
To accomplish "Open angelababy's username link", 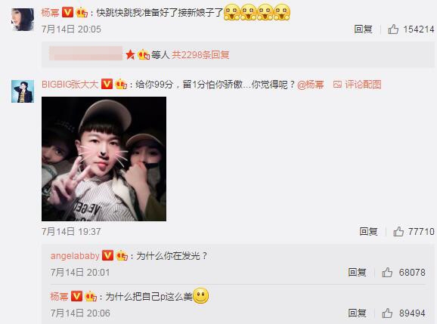I will pos(75,256).
